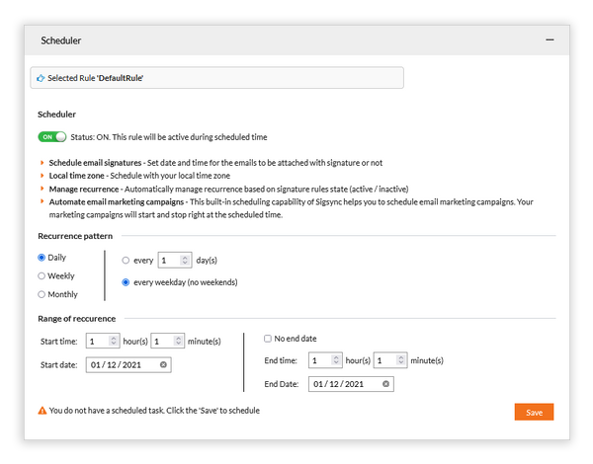Select the Monthly recurrence pattern
The image size is (593, 464).
tap(42, 294)
